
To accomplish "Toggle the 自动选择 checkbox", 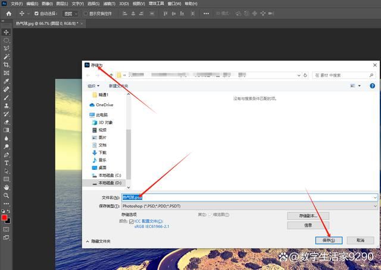I will coord(37,13).
